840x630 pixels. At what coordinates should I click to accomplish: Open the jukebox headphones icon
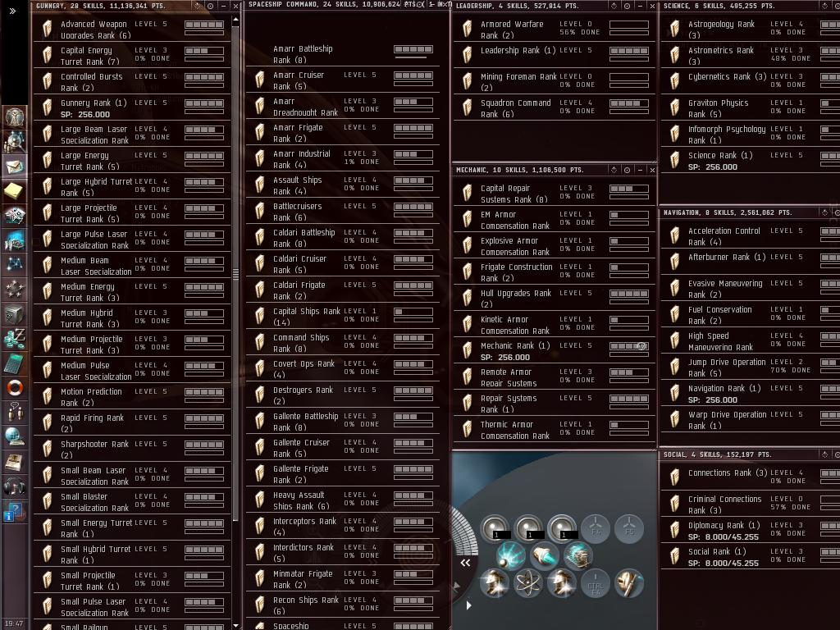pos(15,486)
